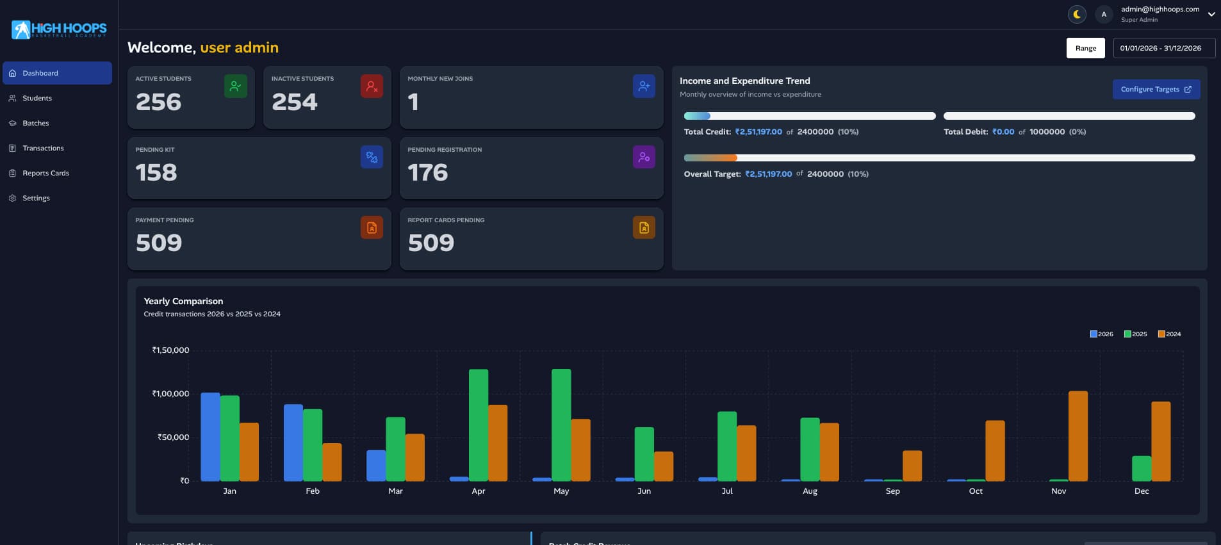
Task: Click the red Inactive Students icon
Action: (372, 86)
